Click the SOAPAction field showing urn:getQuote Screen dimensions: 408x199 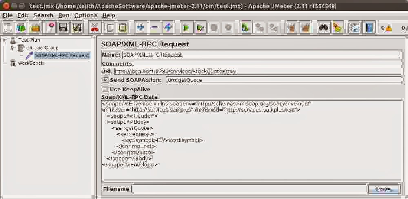[x=284, y=80]
